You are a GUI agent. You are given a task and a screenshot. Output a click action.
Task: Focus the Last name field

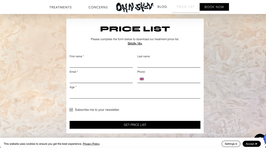point(169,64)
